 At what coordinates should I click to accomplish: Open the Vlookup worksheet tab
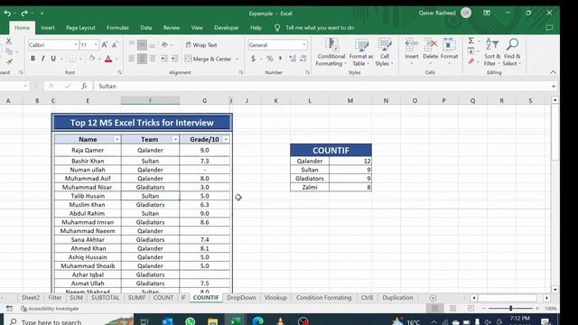click(275, 298)
